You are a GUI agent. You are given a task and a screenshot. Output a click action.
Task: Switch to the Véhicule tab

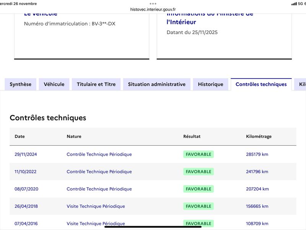tap(54, 84)
